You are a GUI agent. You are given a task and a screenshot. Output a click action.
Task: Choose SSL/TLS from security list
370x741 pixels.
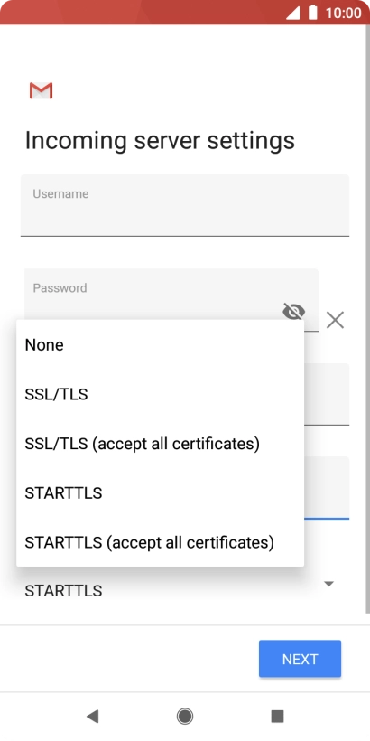pyautogui.click(x=160, y=394)
